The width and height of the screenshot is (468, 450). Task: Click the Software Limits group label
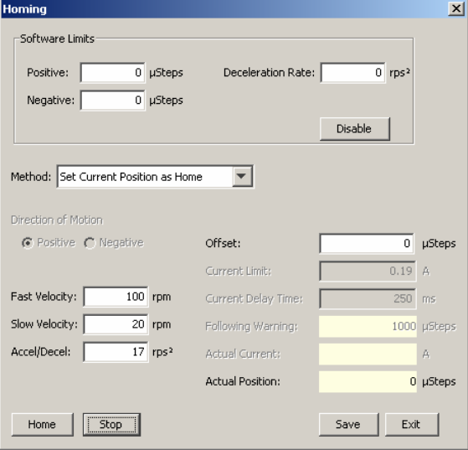pos(57,39)
